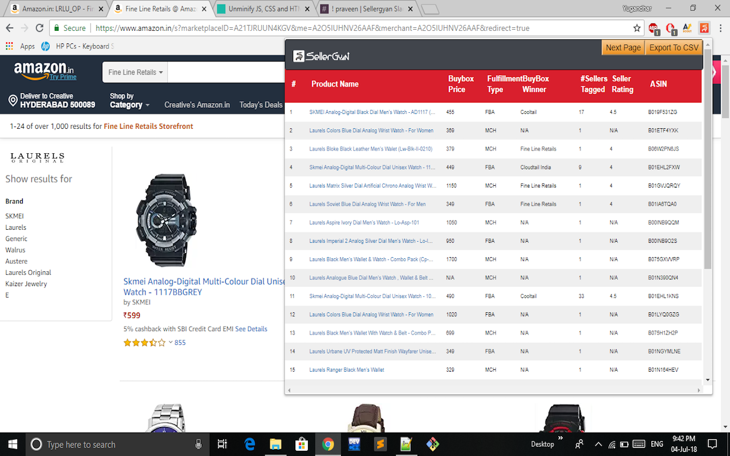Click the 855 reviews count link
730x456 pixels.
click(x=180, y=343)
